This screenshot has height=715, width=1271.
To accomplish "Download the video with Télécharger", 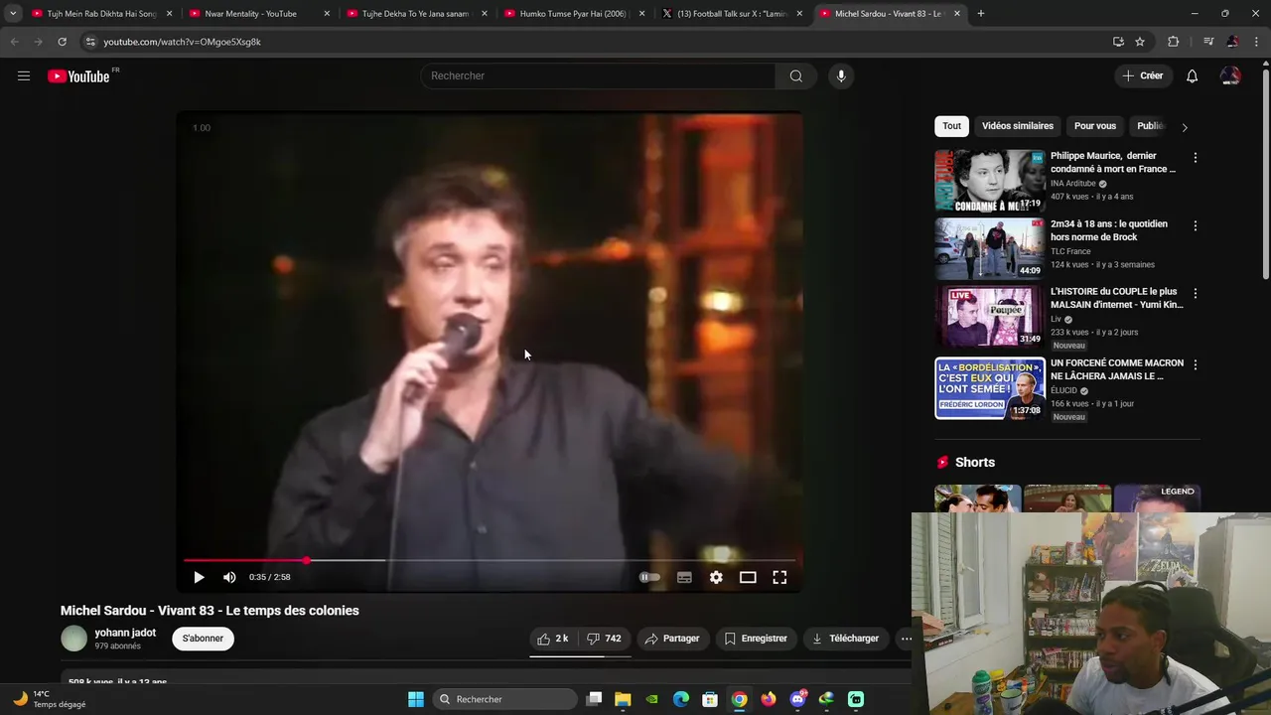I will [845, 639].
